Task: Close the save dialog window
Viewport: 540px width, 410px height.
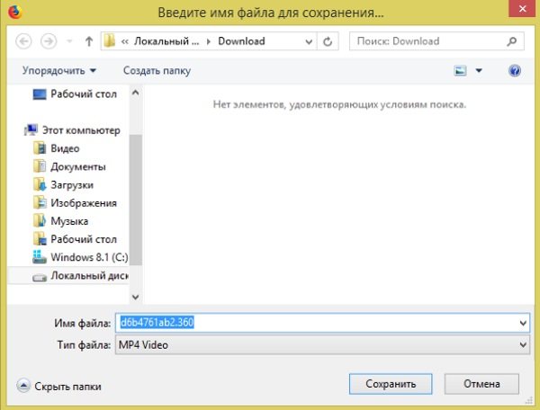Action: [522, 9]
